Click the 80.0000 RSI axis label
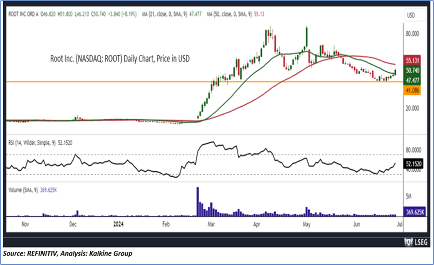Screen dimensions: 434x265 click(x=413, y=150)
